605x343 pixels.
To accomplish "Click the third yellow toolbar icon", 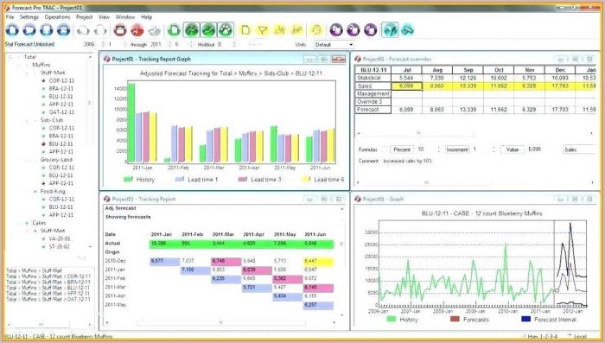I will tap(280, 29).
